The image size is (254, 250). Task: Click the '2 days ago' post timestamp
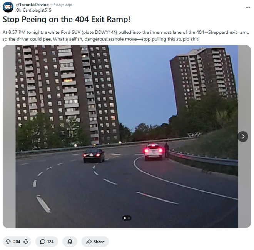pyautogui.click(x=62, y=5)
